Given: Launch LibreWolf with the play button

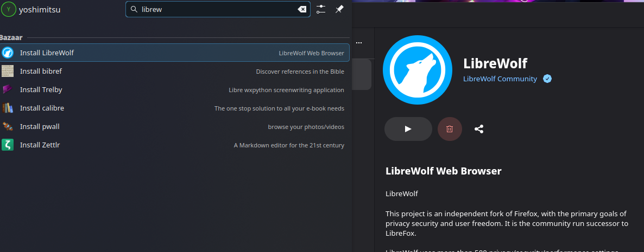Looking at the screenshot, I should pyautogui.click(x=408, y=129).
